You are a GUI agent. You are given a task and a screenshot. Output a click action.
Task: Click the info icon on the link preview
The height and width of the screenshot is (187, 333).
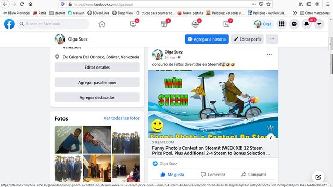pos(271,137)
